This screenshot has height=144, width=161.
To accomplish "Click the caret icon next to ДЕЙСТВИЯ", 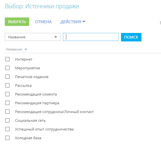I will point(84,21).
